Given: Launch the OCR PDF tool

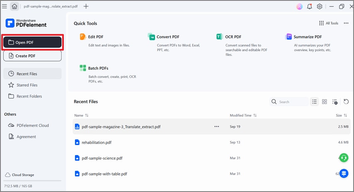Looking at the screenshot, I should coord(219,37).
